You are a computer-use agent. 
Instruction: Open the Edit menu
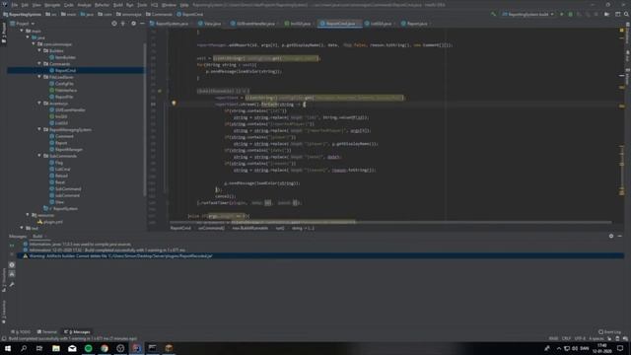[25, 5]
